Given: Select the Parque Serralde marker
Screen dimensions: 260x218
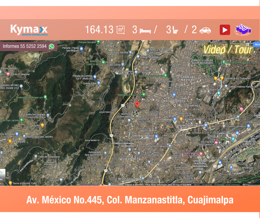Looking at the screenshot, I should click(x=98, y=42).
